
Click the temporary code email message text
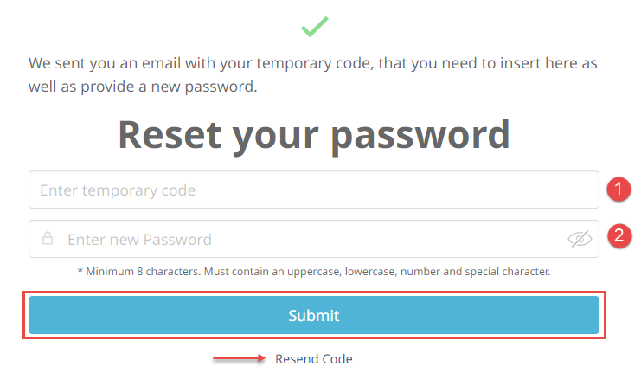click(313, 74)
